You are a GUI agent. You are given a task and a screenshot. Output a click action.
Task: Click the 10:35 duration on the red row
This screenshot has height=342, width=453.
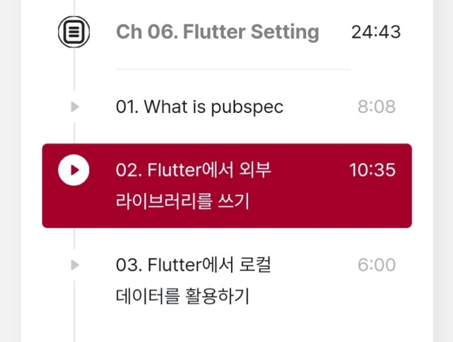point(372,170)
